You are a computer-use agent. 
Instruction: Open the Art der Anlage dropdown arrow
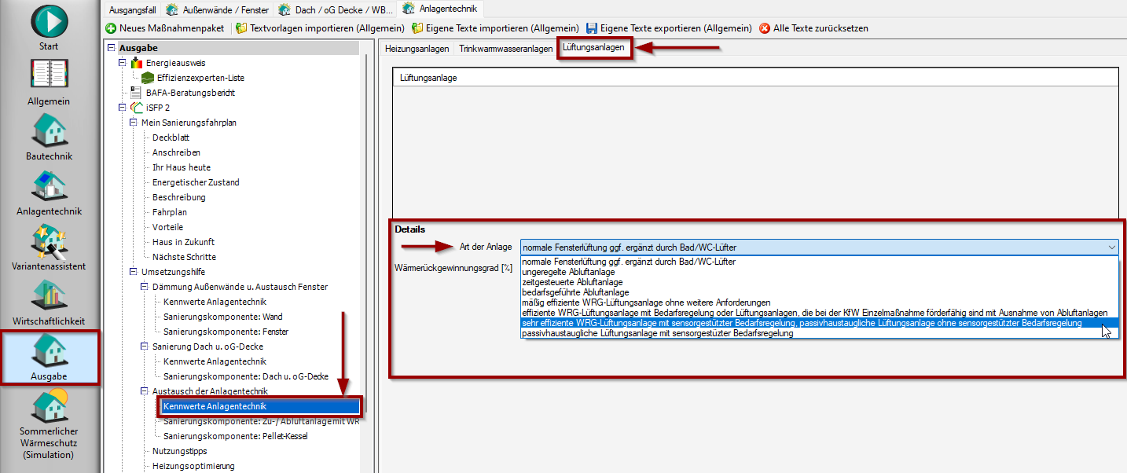point(1112,247)
